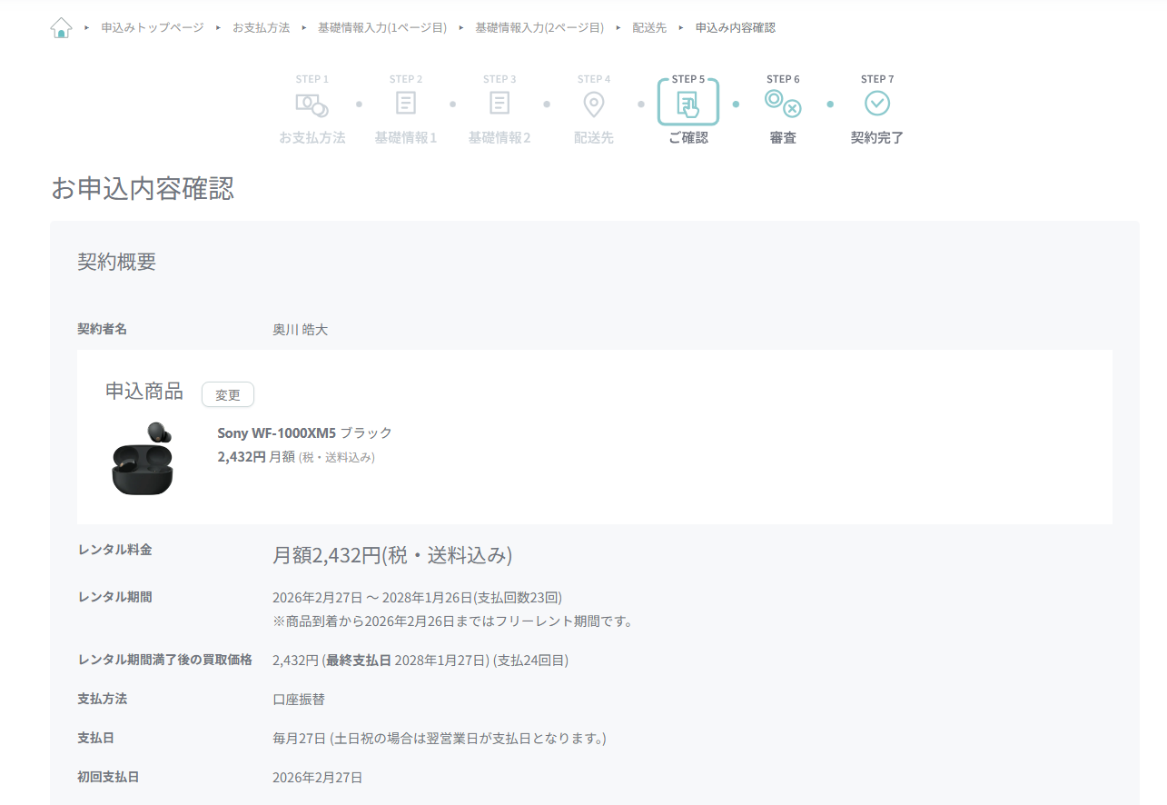Navigate to お支払方法 via breadcrumb
The height and width of the screenshot is (805, 1167).
coord(262,27)
